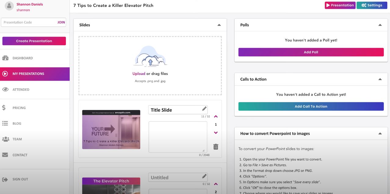The width and height of the screenshot is (390, 194).
Task: Move Title Slide up with arrow
Action: pos(216,116)
